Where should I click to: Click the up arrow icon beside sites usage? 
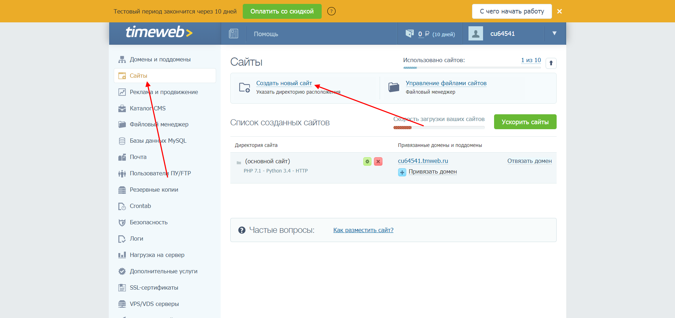[x=551, y=63]
